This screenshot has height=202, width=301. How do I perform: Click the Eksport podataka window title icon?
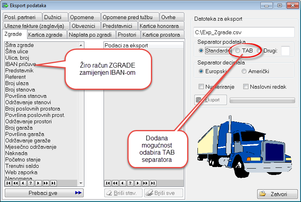[x=5, y=5]
